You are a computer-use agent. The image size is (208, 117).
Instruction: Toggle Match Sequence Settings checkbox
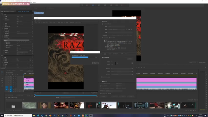click(x=103, y=24)
